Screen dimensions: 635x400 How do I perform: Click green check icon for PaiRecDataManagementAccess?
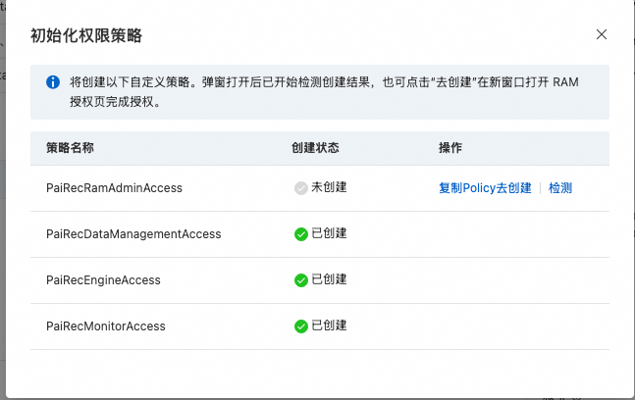coord(301,234)
